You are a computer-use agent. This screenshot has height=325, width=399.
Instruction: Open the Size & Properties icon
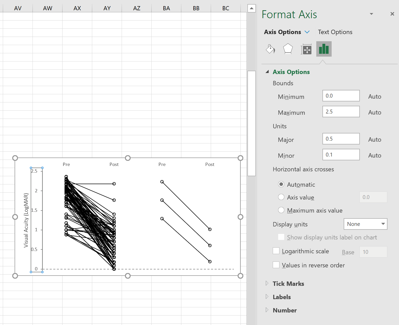[306, 49]
